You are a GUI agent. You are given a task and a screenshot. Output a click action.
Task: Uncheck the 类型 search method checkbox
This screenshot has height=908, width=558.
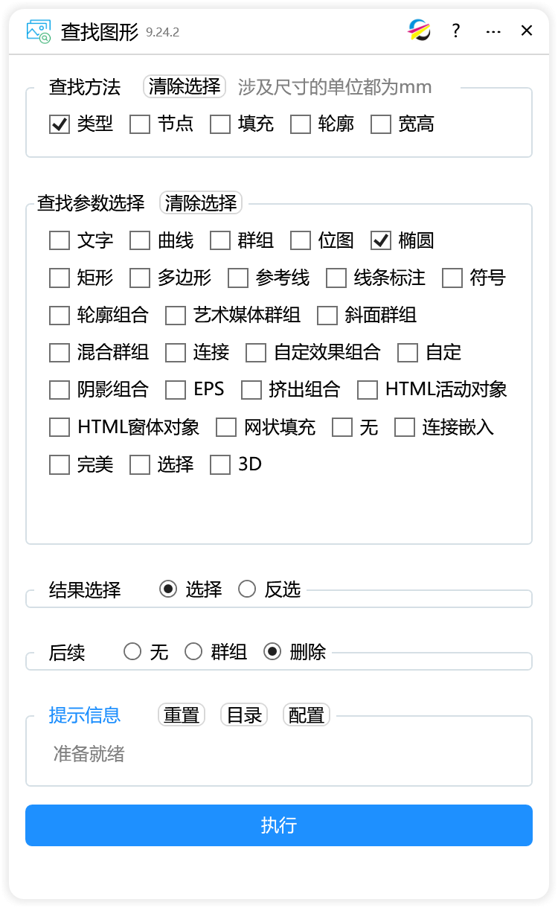[60, 124]
